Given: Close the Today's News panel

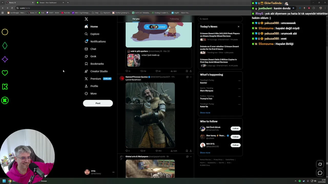Looking at the screenshot, I should tap(239, 27).
